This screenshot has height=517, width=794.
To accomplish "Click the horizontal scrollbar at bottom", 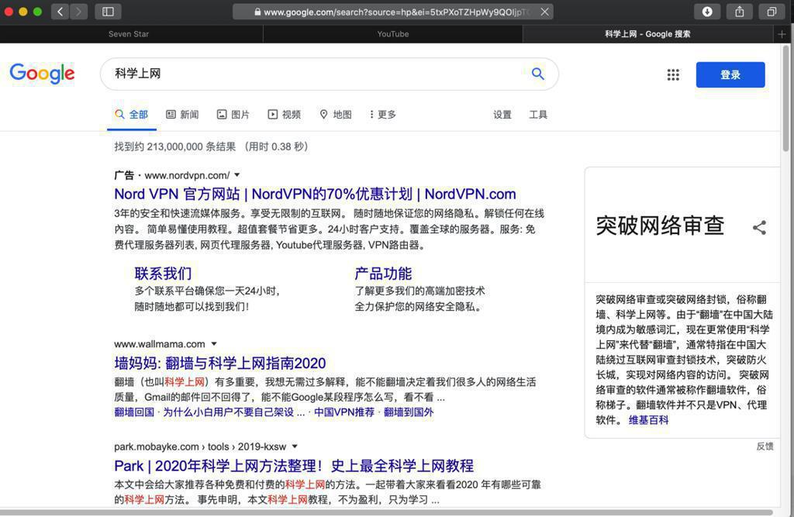I will 386,512.
